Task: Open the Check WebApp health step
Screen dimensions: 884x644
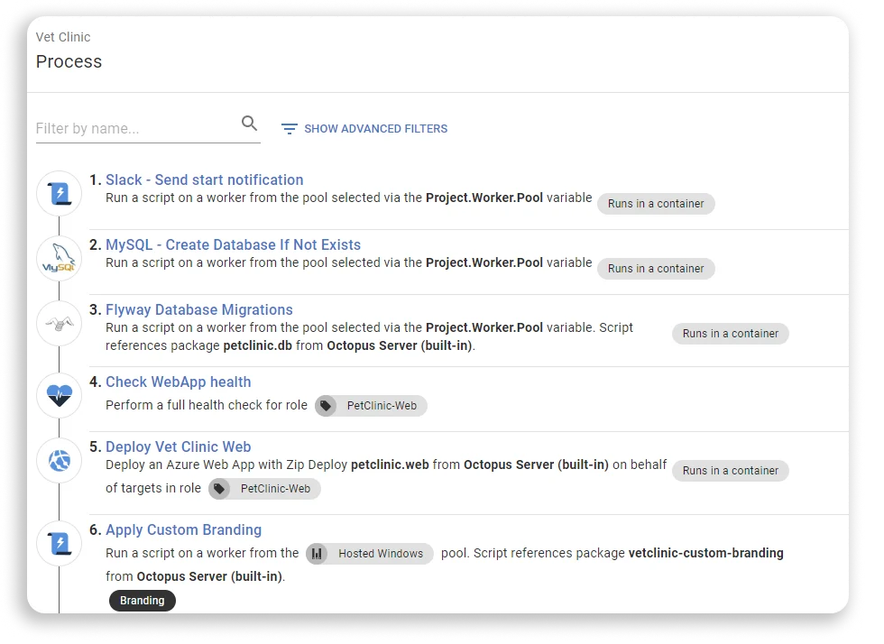Action: point(178,382)
